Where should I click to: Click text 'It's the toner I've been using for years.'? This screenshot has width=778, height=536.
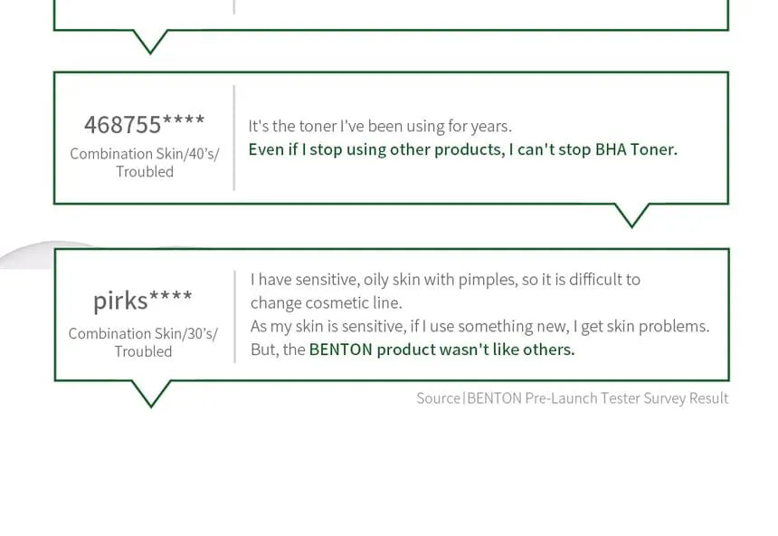[380, 126]
